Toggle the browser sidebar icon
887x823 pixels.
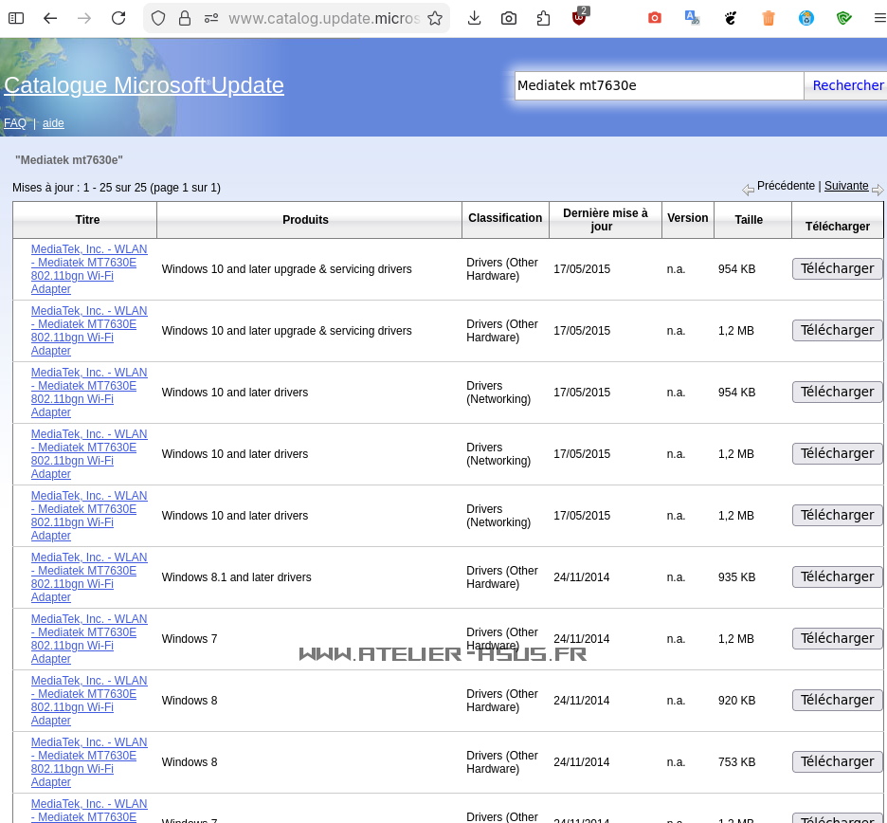click(16, 18)
